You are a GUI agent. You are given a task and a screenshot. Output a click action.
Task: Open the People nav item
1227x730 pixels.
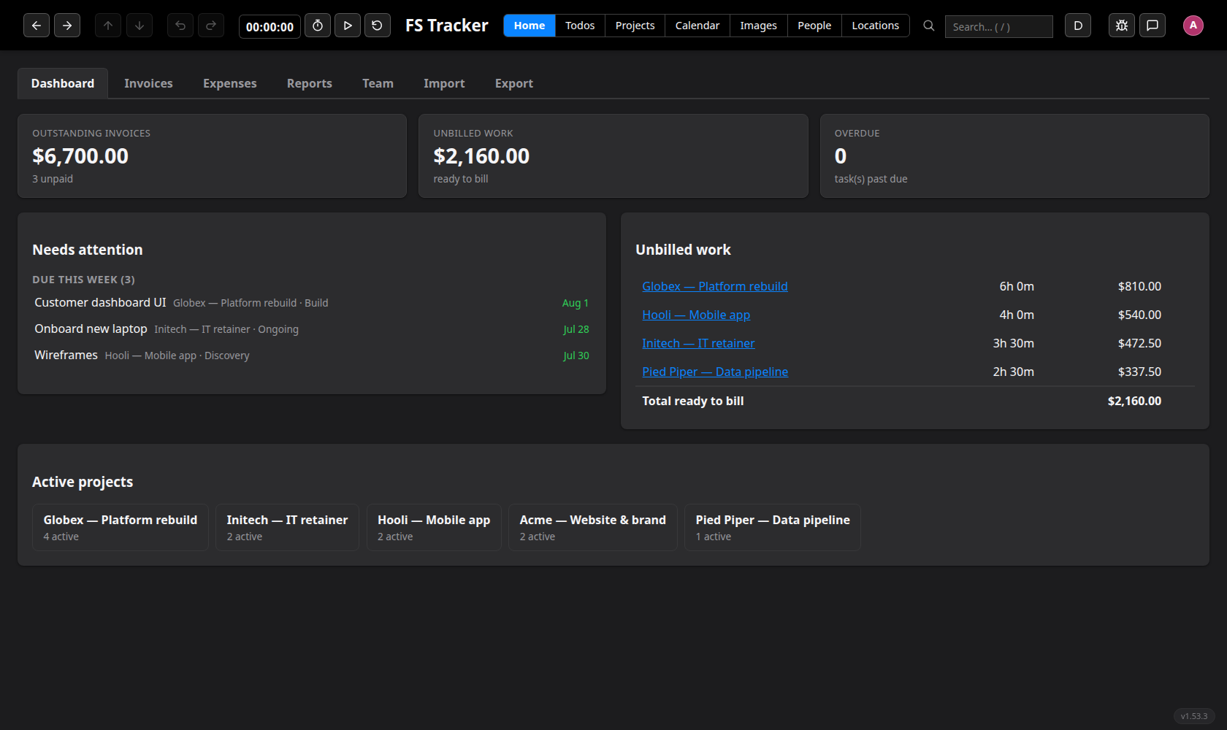click(814, 26)
